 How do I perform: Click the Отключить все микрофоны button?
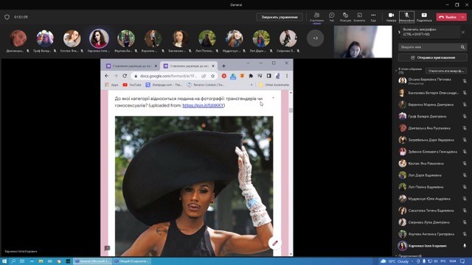click(x=445, y=71)
